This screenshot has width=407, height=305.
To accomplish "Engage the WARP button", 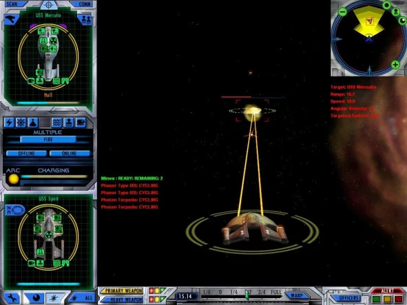I will [297, 295].
